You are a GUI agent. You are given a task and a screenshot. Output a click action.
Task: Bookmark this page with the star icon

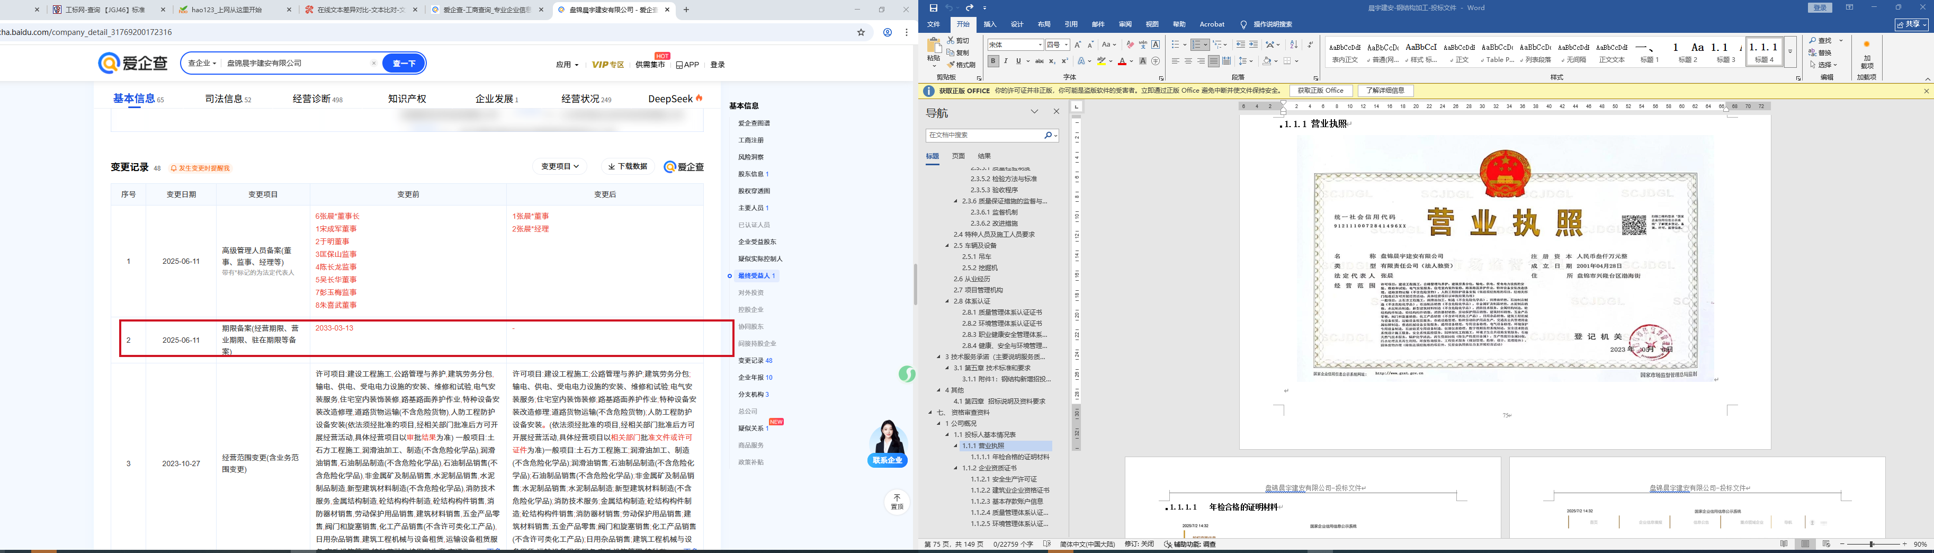click(861, 32)
